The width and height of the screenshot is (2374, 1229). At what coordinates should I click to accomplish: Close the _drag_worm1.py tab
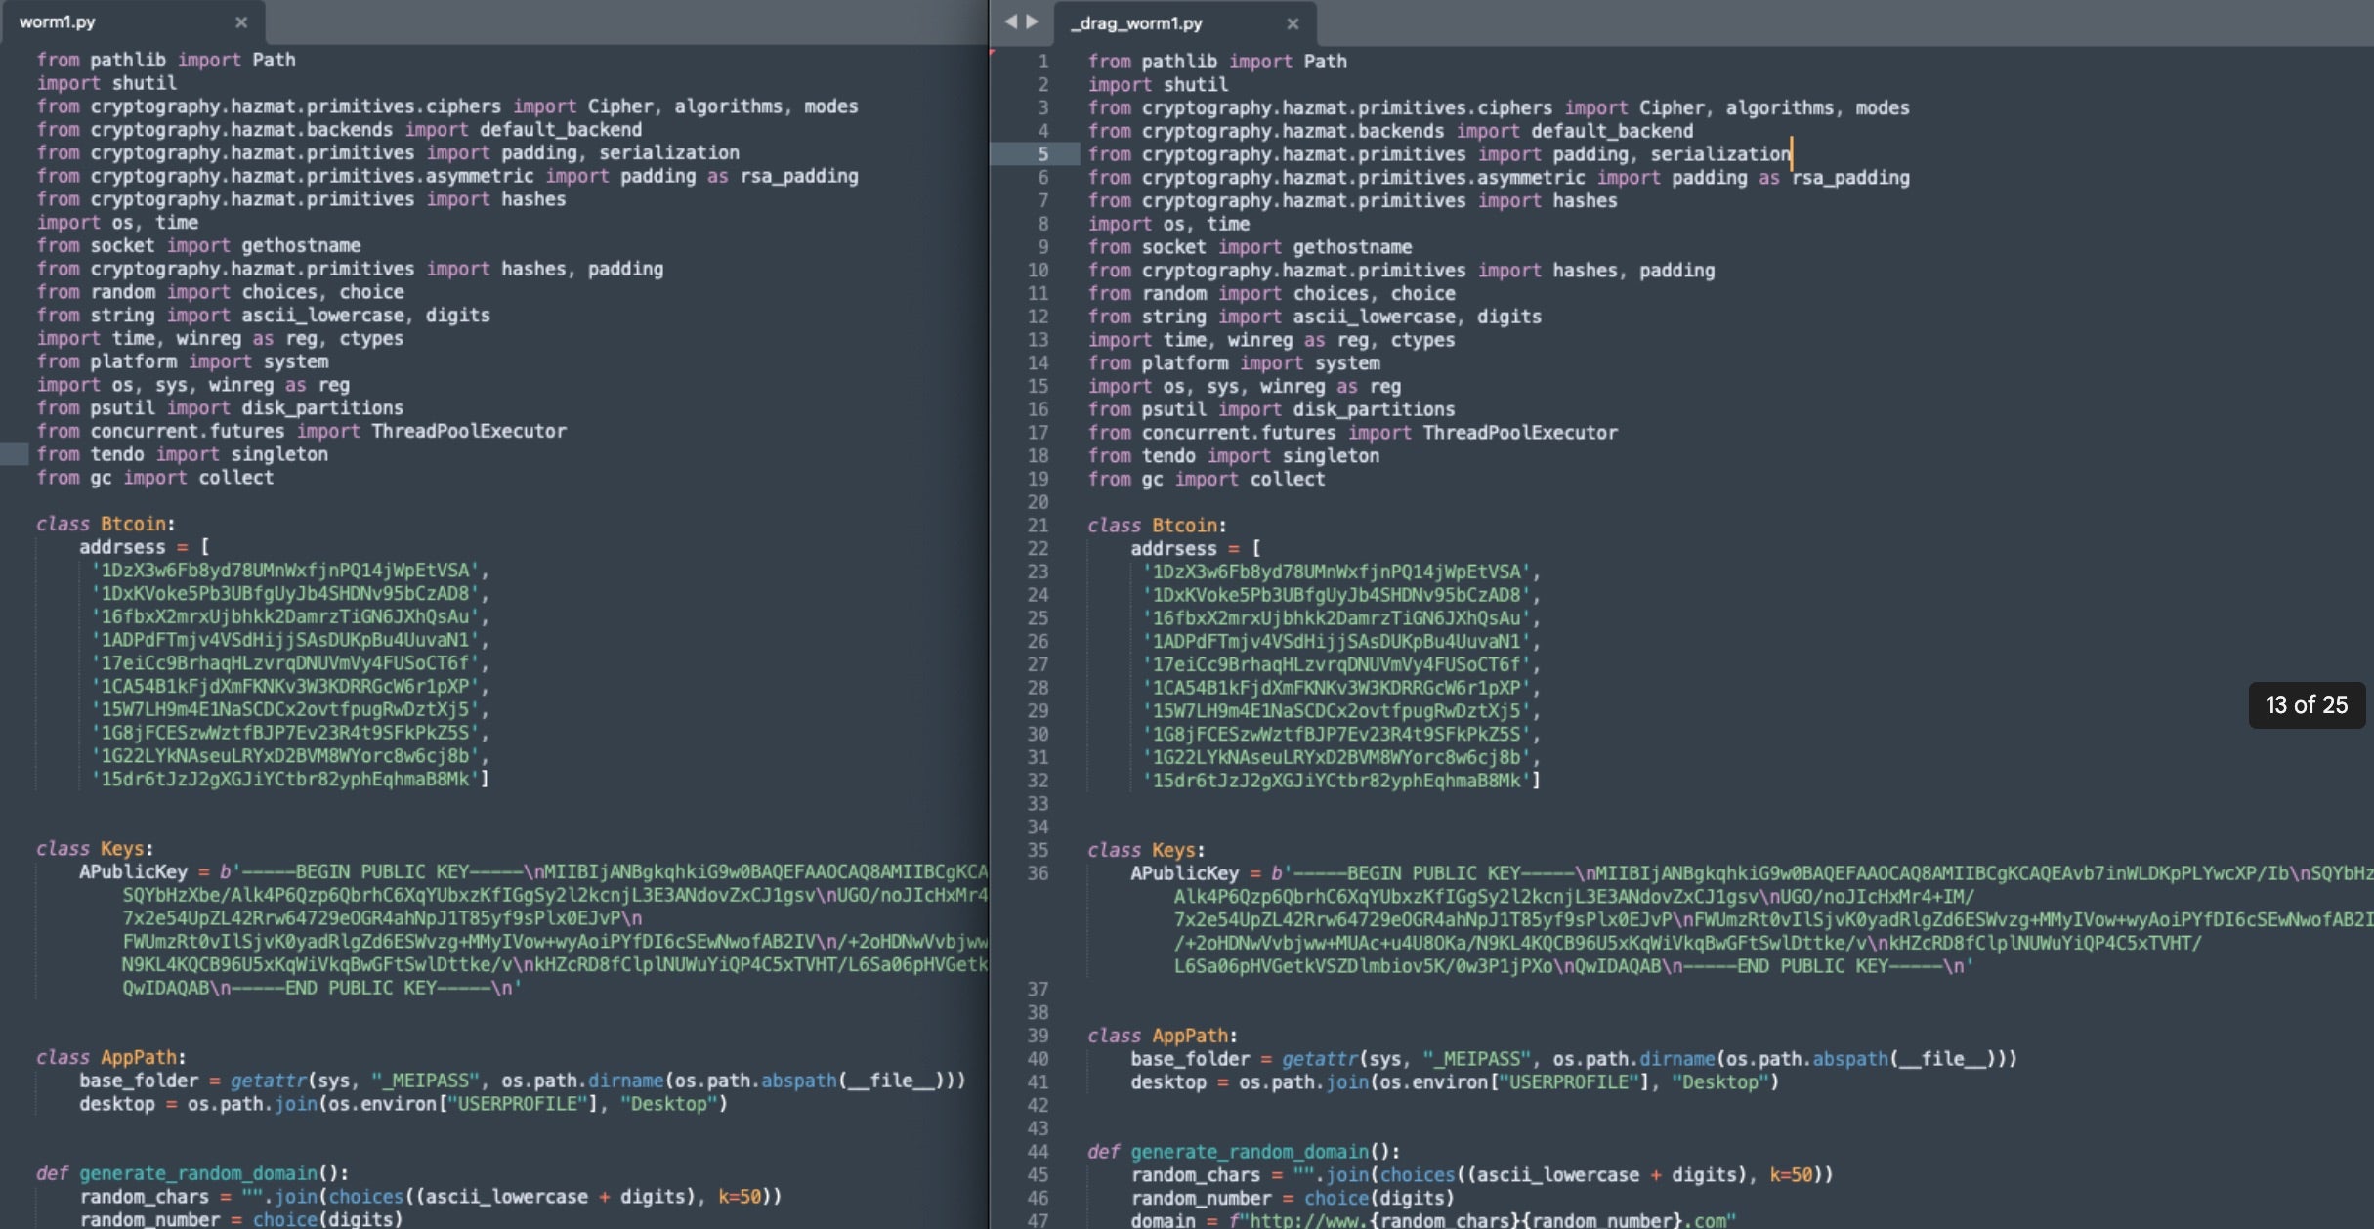pyautogui.click(x=1293, y=23)
